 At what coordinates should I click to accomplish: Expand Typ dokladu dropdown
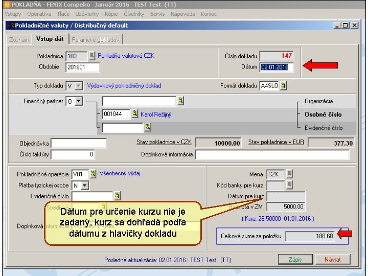click(x=79, y=86)
